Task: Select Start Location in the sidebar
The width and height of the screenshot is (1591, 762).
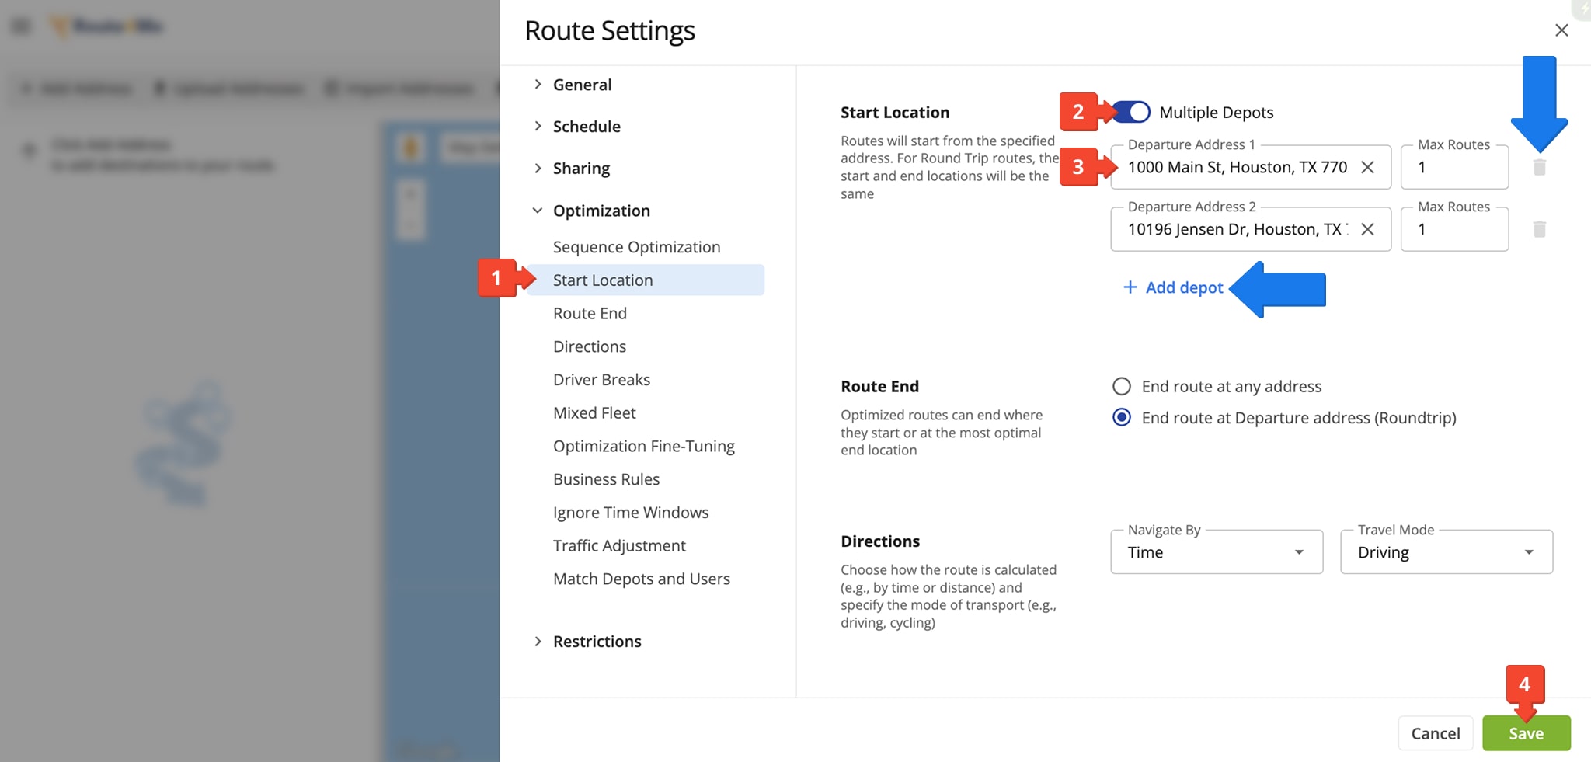Action: [x=646, y=280]
